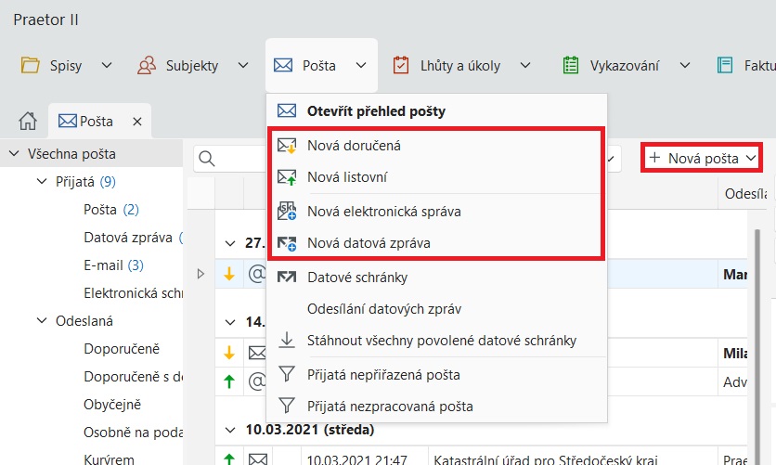
Task: Collapse the Přijatá tree node
Action: (x=42, y=181)
